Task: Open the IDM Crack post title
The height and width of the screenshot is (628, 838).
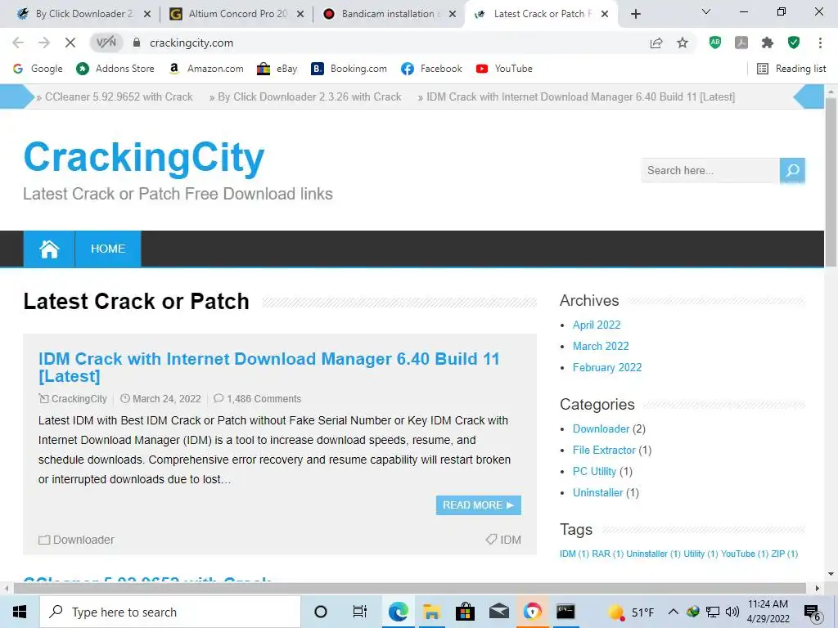Action: point(268,367)
